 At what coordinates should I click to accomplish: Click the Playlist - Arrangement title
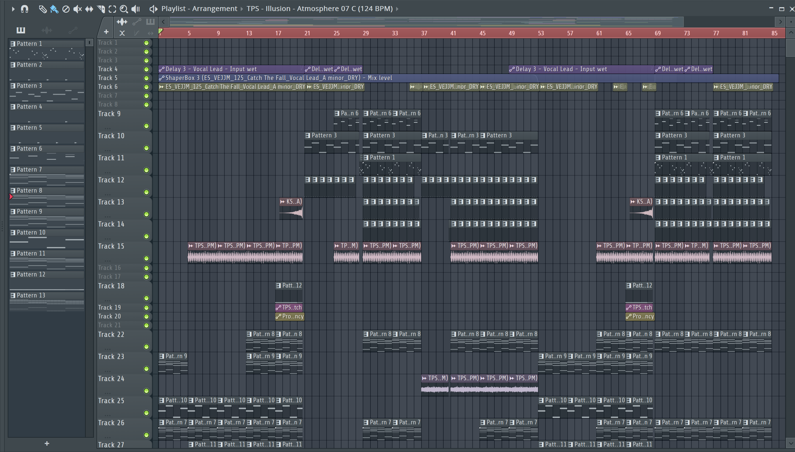tap(199, 9)
